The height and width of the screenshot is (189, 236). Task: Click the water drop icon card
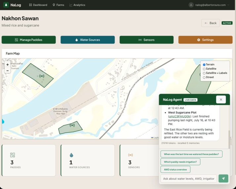point(71,155)
